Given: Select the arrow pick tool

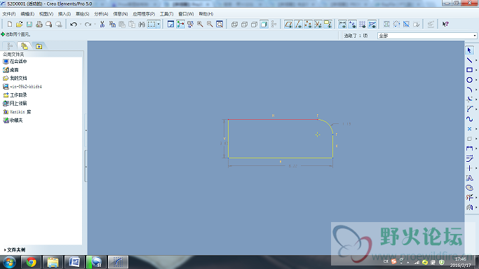Looking at the screenshot, I should point(469,50).
